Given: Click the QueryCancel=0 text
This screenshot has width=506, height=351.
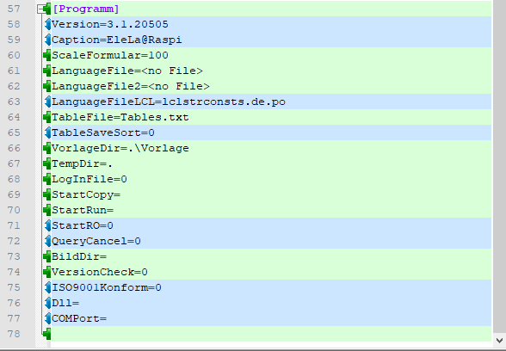Looking at the screenshot, I should [x=96, y=241].
